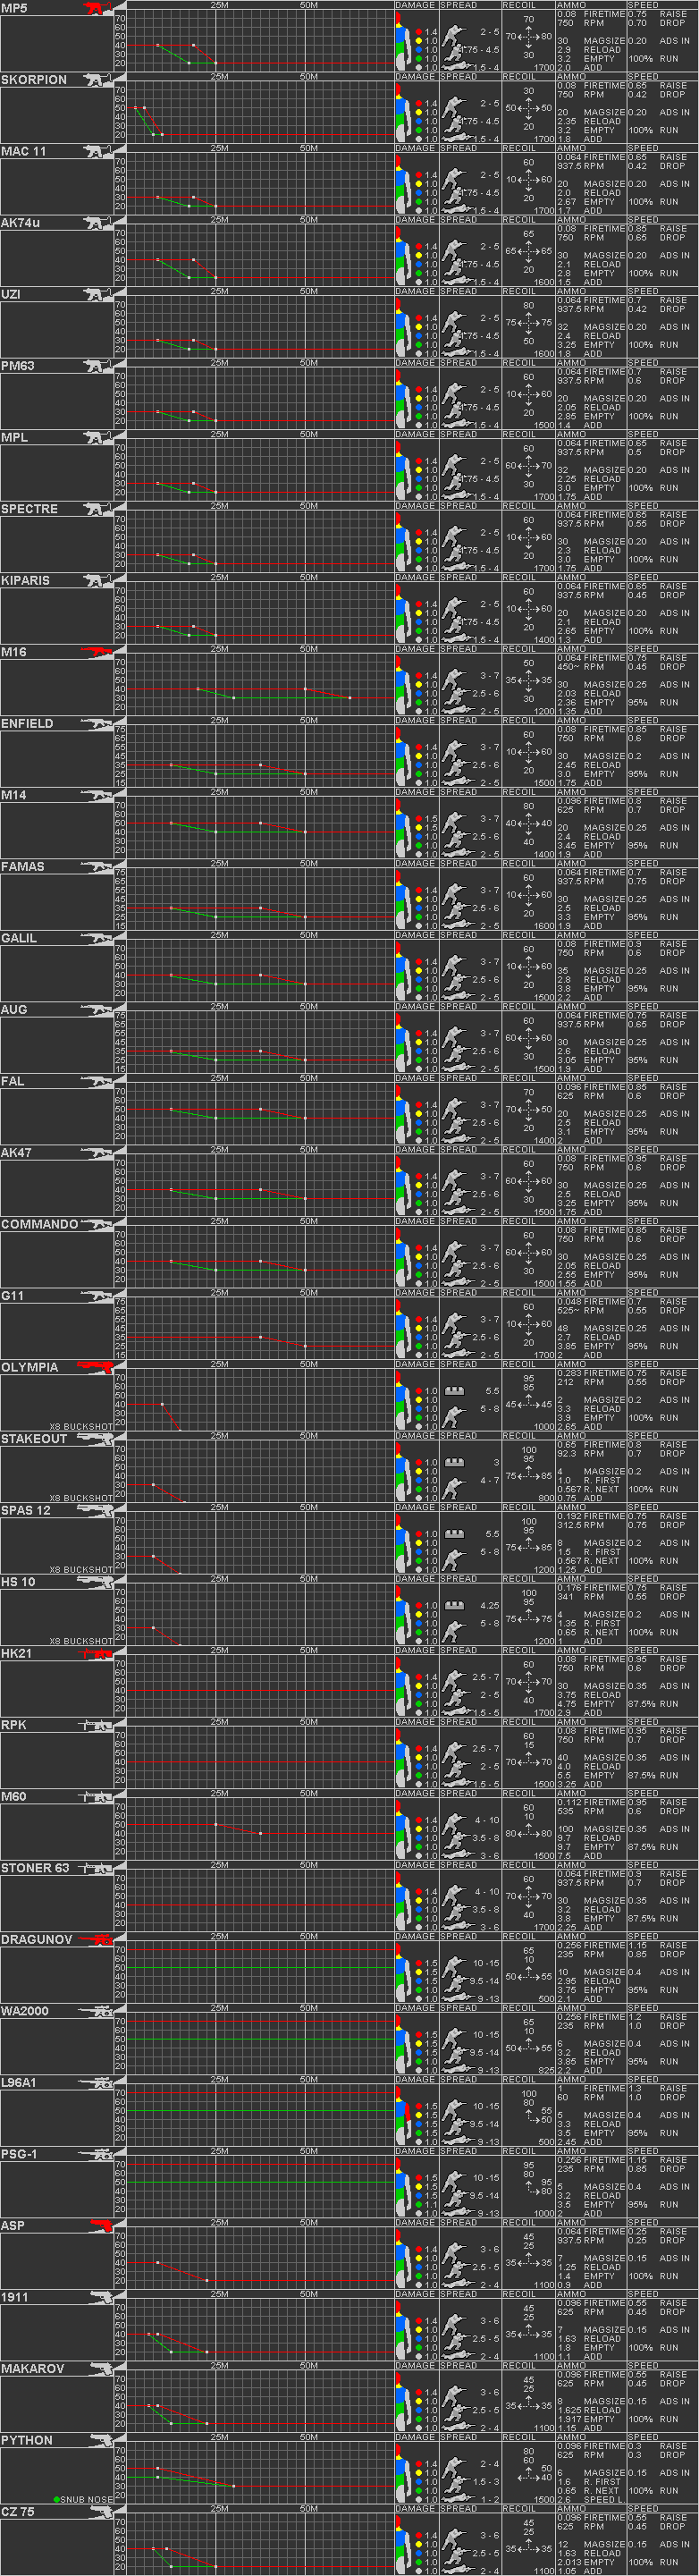The height and width of the screenshot is (2576, 699).
Task: Click the KIPARIS weapon name
Action: pos(26,580)
